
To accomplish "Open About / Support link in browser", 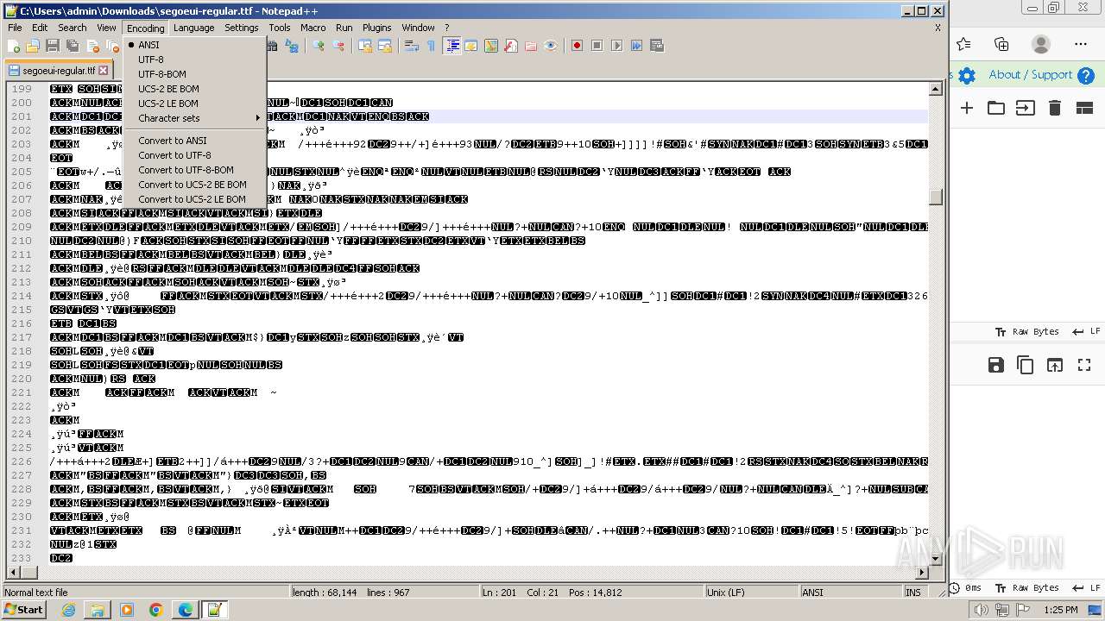I will coord(1030,75).
